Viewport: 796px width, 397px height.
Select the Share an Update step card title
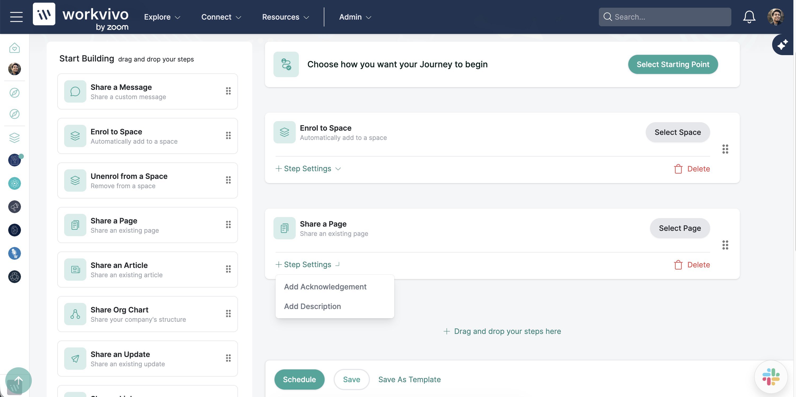click(120, 354)
